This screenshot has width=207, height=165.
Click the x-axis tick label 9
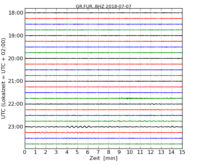119,152
